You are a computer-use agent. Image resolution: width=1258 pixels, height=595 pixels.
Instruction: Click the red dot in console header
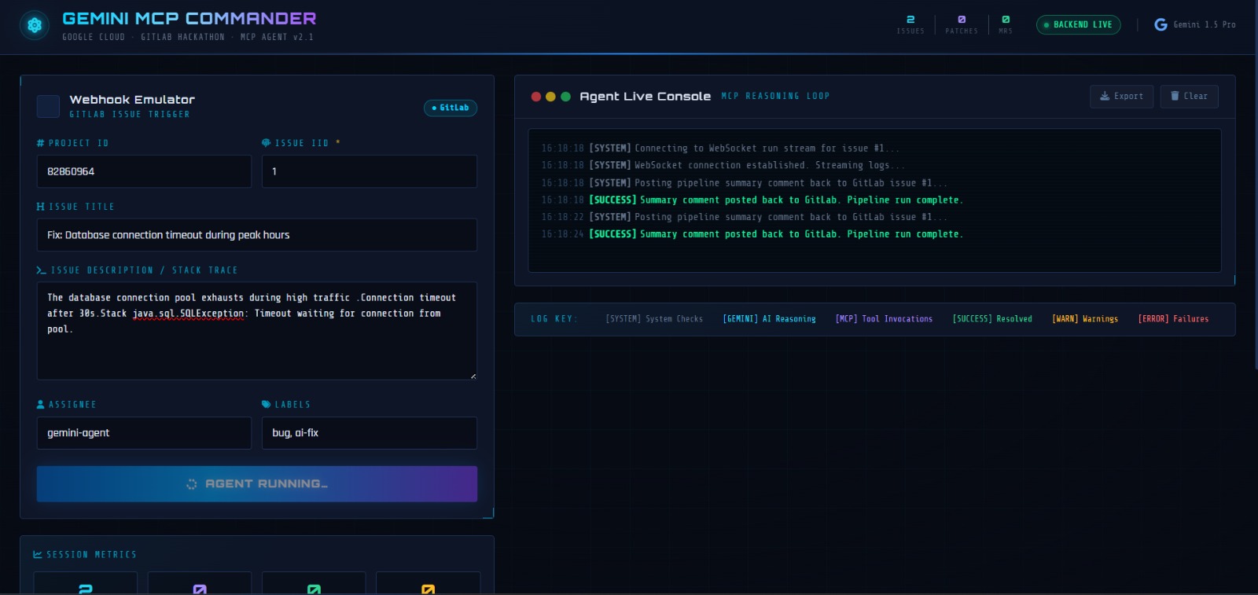tap(536, 97)
